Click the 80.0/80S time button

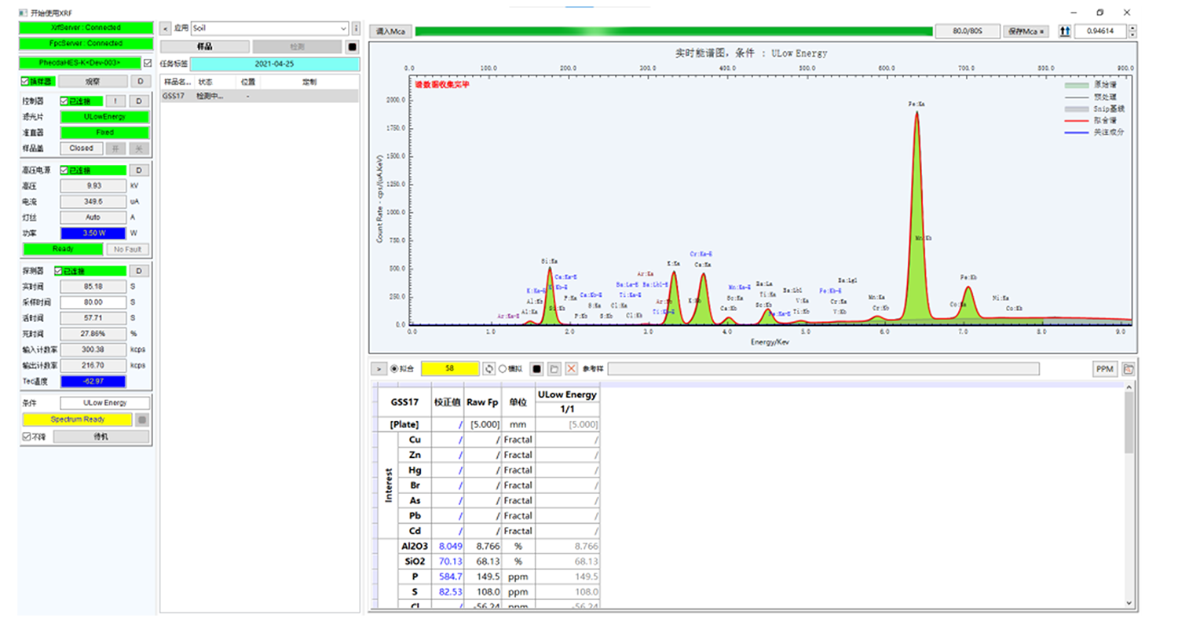[x=968, y=31]
